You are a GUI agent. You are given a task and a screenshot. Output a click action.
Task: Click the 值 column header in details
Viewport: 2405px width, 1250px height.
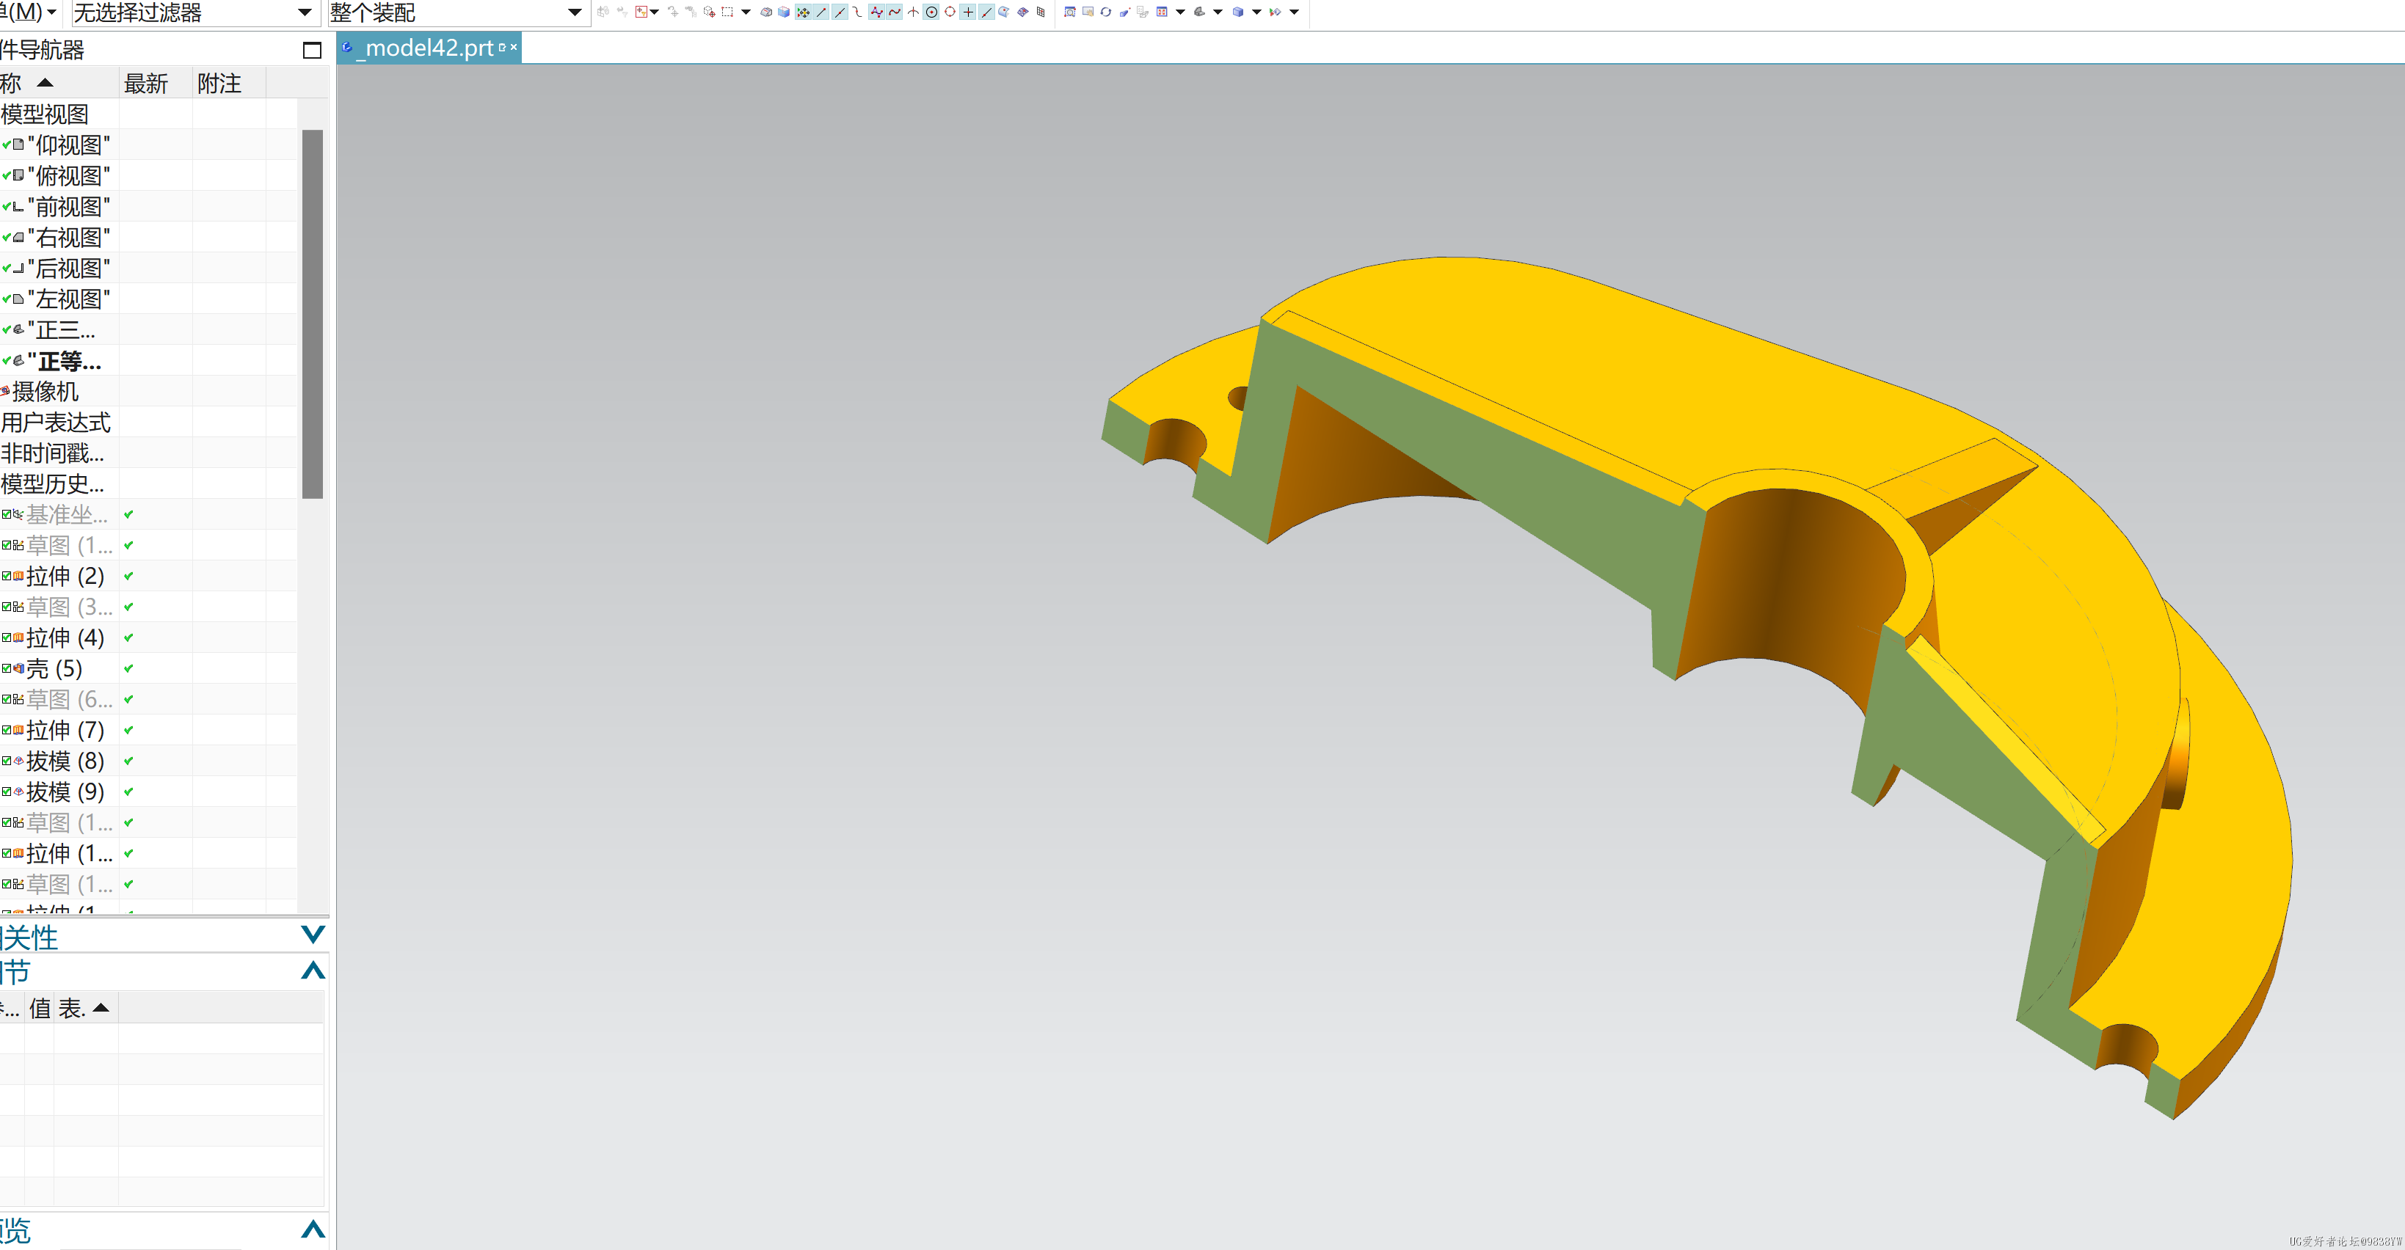(39, 1008)
